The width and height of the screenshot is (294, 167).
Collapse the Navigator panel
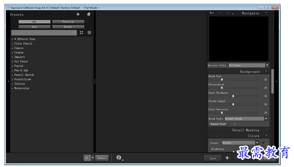266,13
